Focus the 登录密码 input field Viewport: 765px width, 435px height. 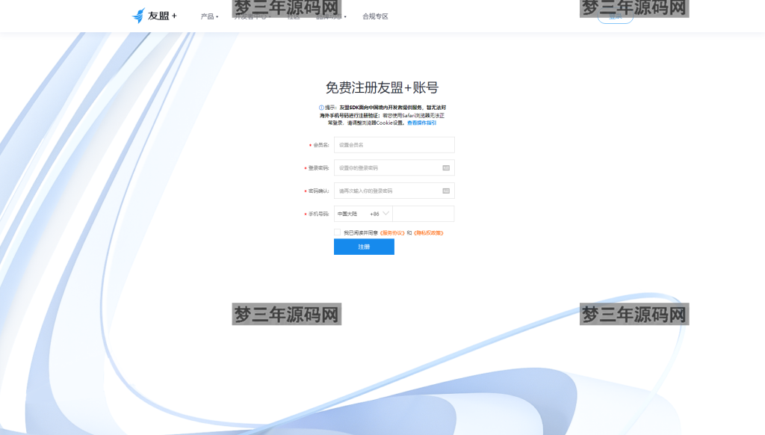[x=394, y=168]
